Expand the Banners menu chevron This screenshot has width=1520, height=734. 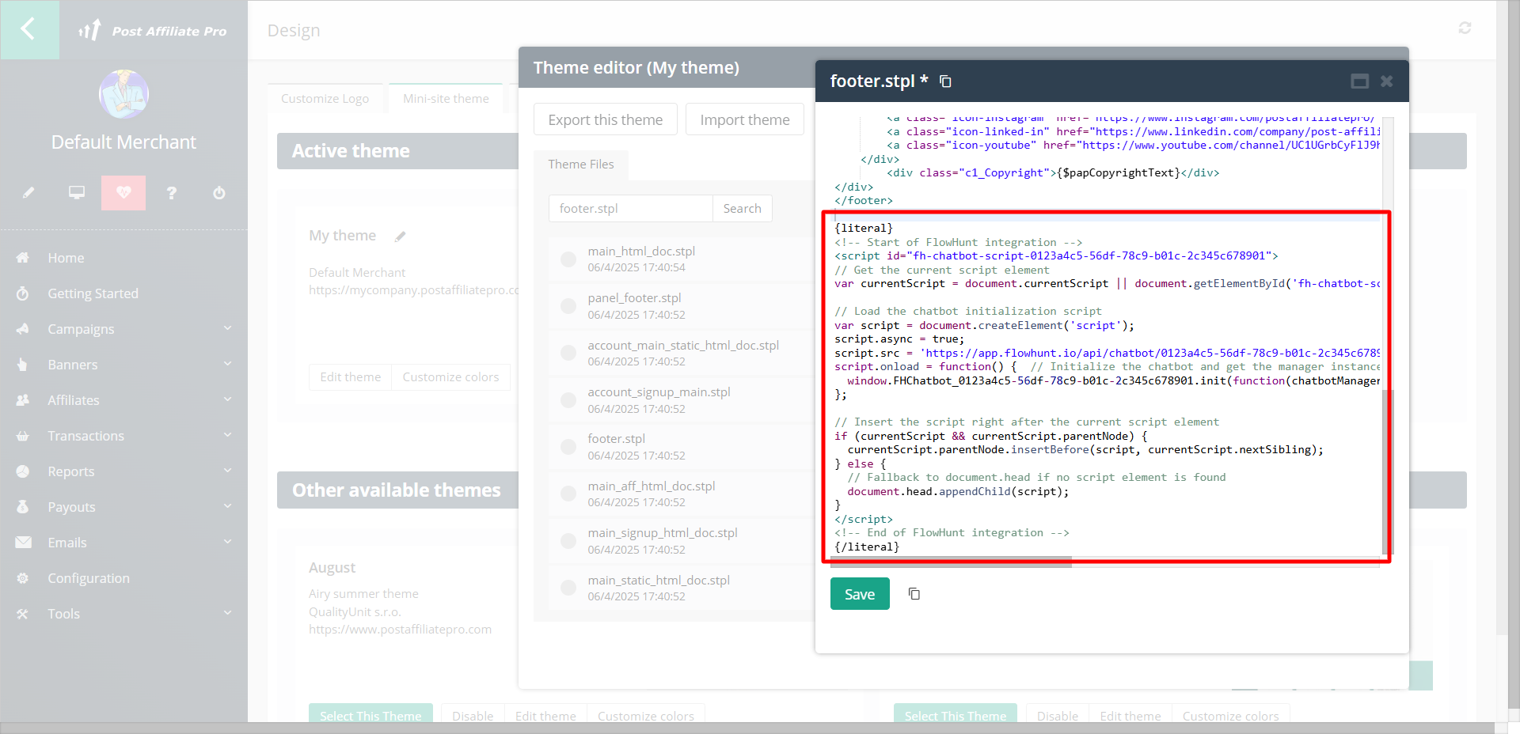click(x=228, y=364)
